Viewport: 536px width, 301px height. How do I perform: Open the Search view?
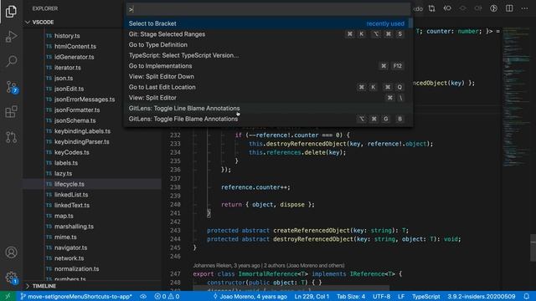click(x=11, y=61)
